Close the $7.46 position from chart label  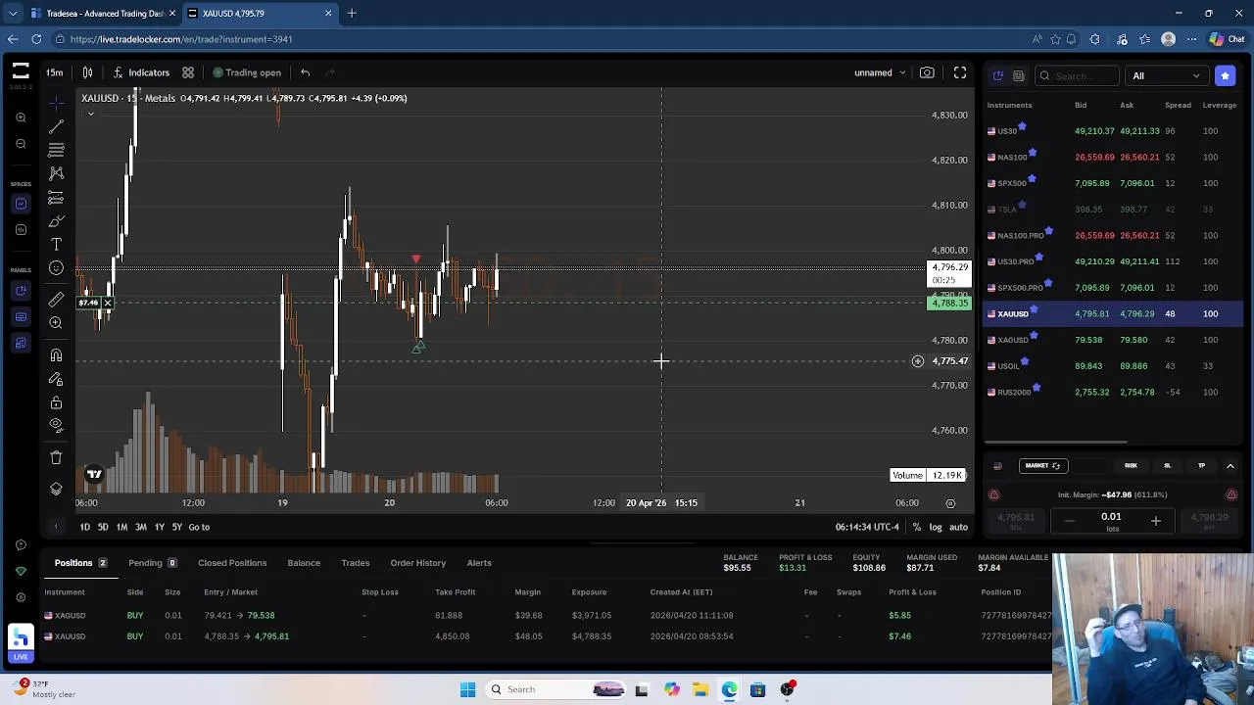[108, 303]
